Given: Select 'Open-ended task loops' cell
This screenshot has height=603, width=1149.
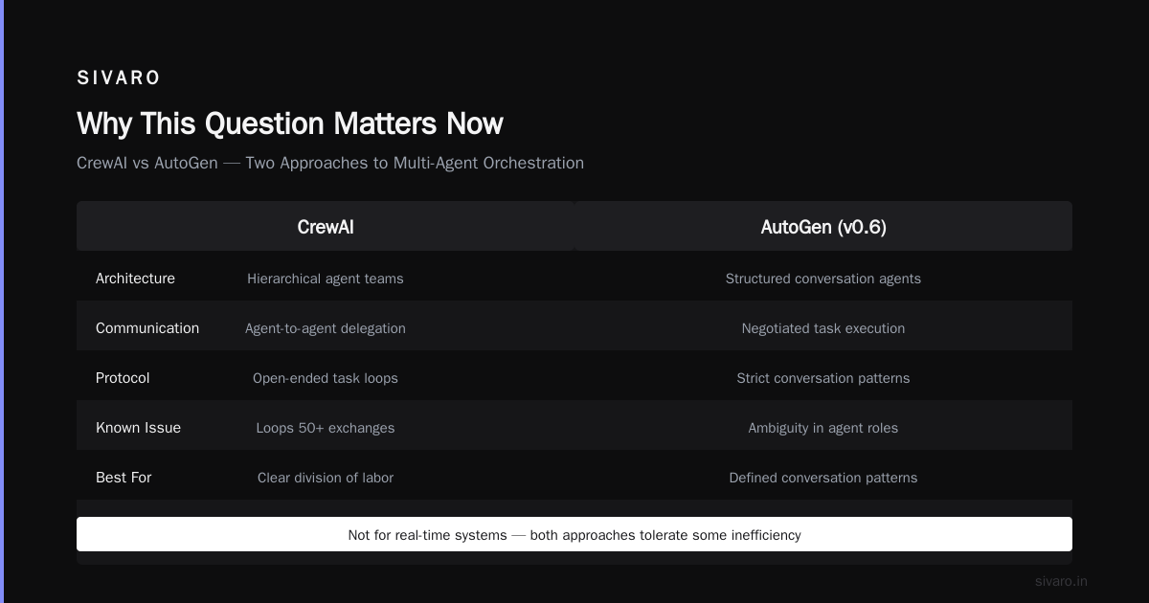Looking at the screenshot, I should coord(326,378).
